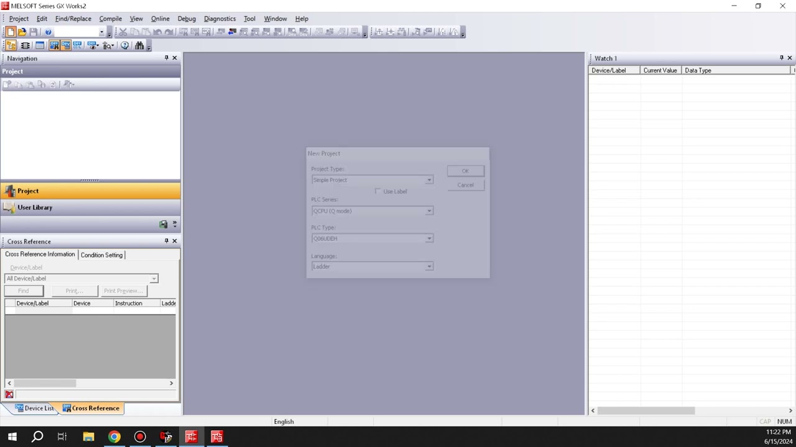Open the Tool menu

tap(249, 19)
